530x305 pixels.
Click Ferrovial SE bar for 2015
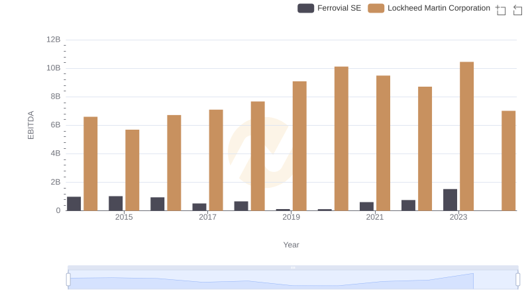(115, 204)
